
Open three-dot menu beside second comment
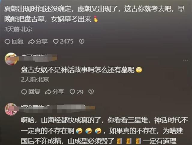(x=185, y=60)
